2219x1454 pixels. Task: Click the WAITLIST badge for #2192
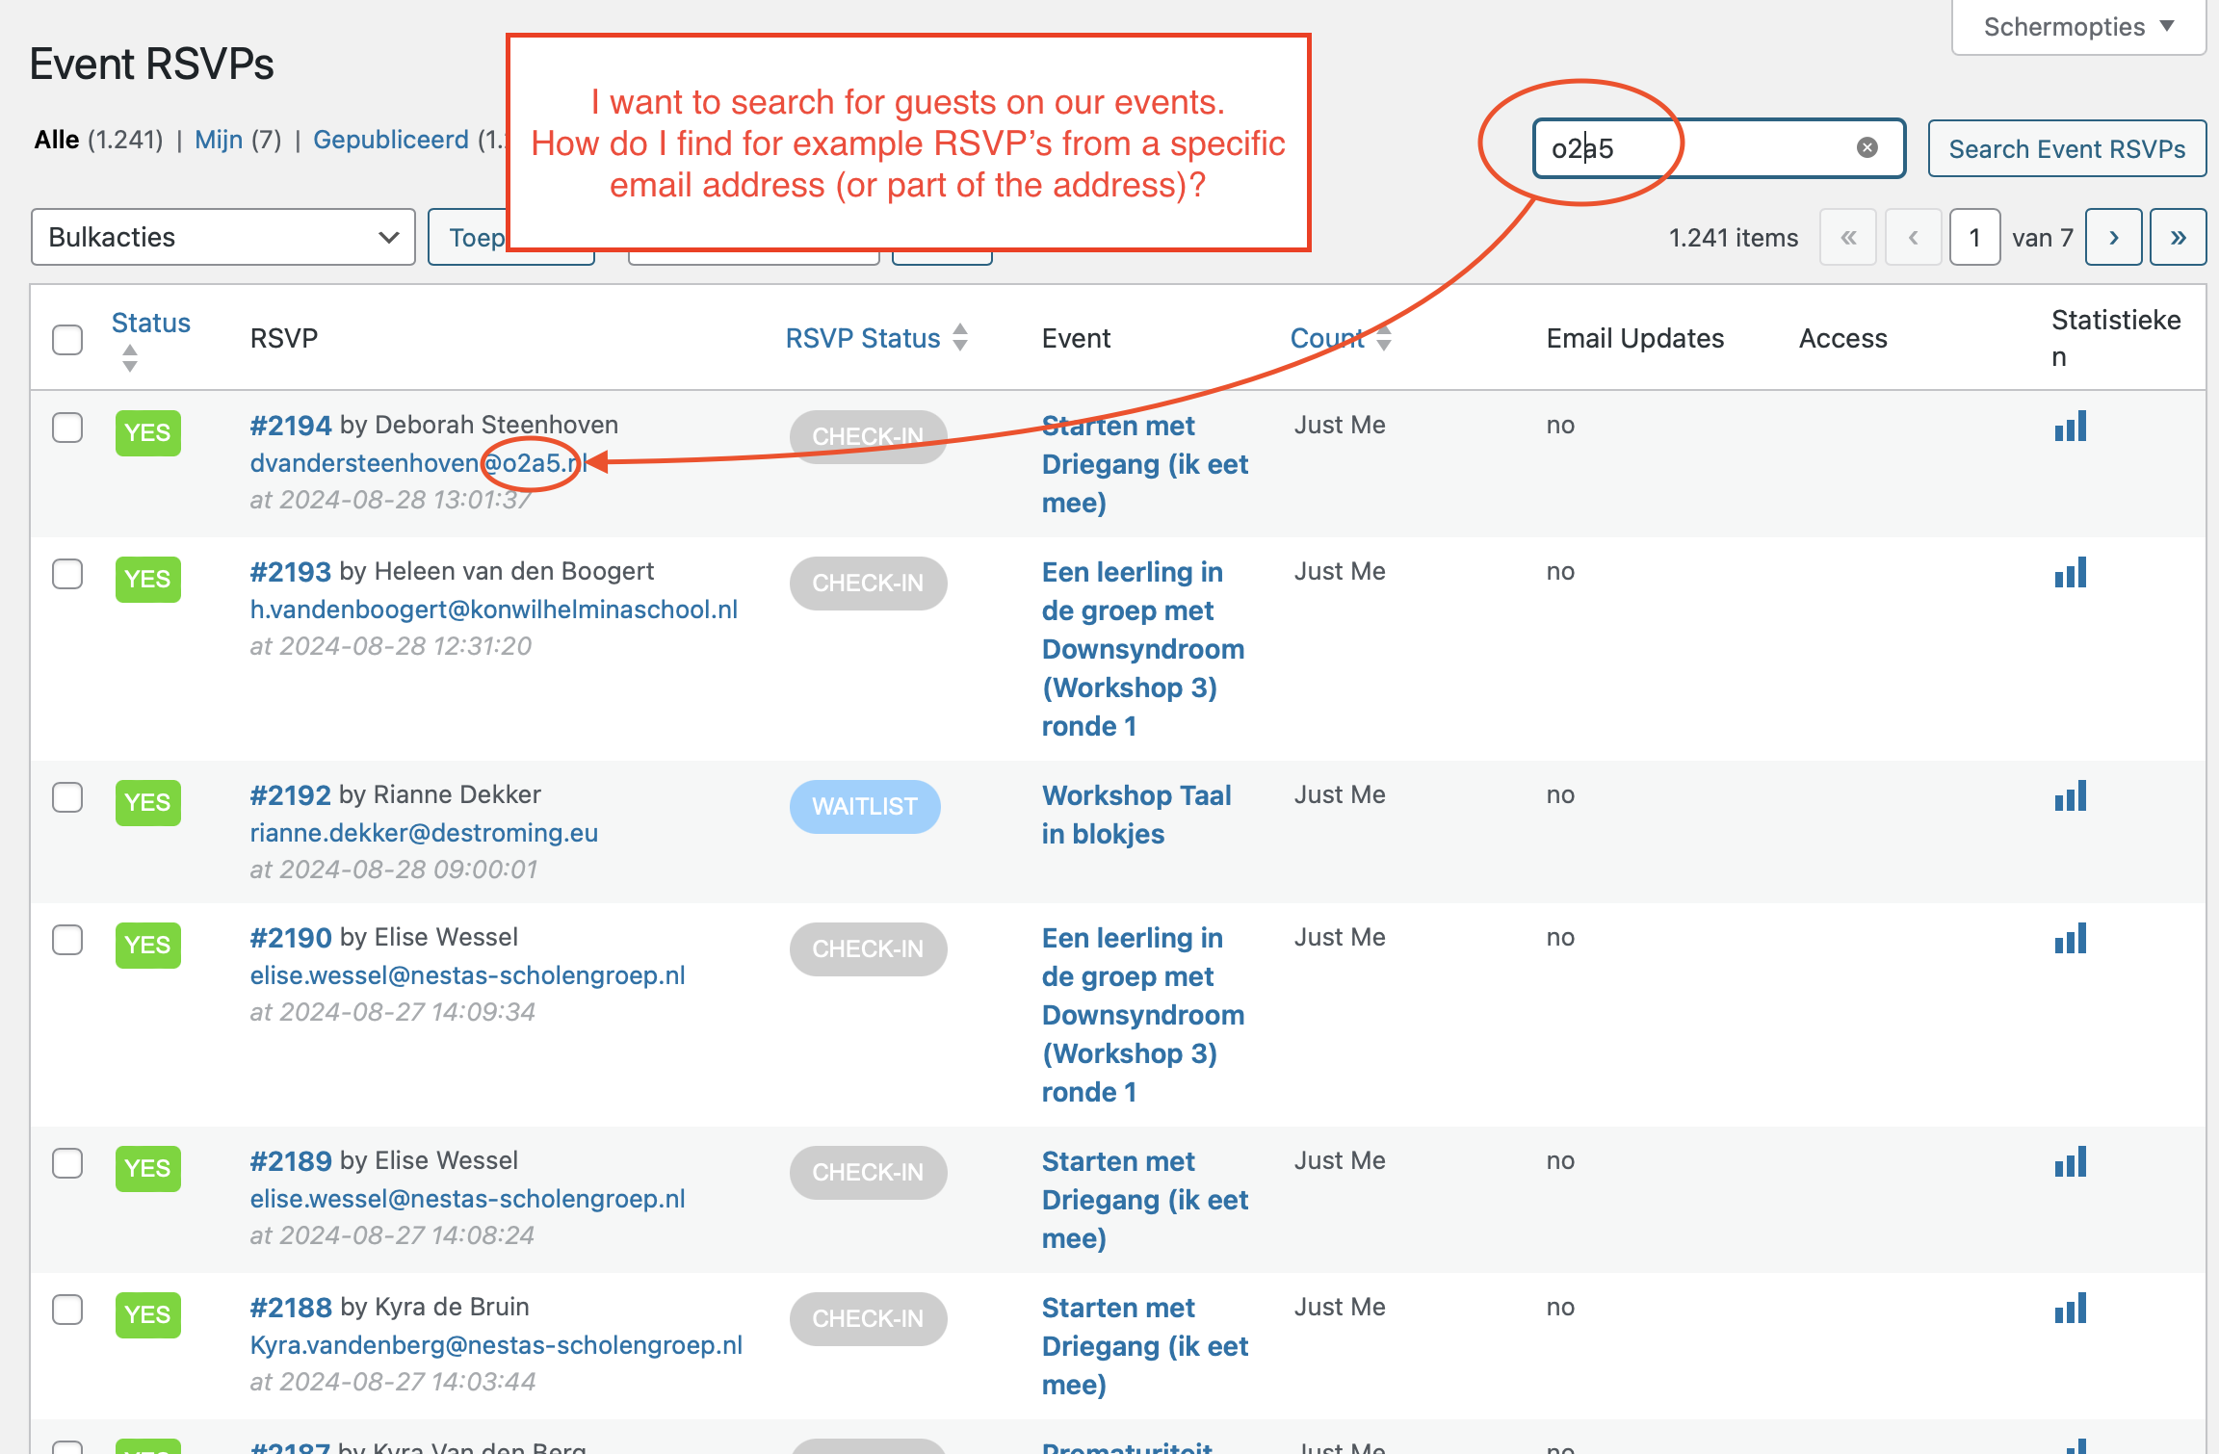point(865,806)
